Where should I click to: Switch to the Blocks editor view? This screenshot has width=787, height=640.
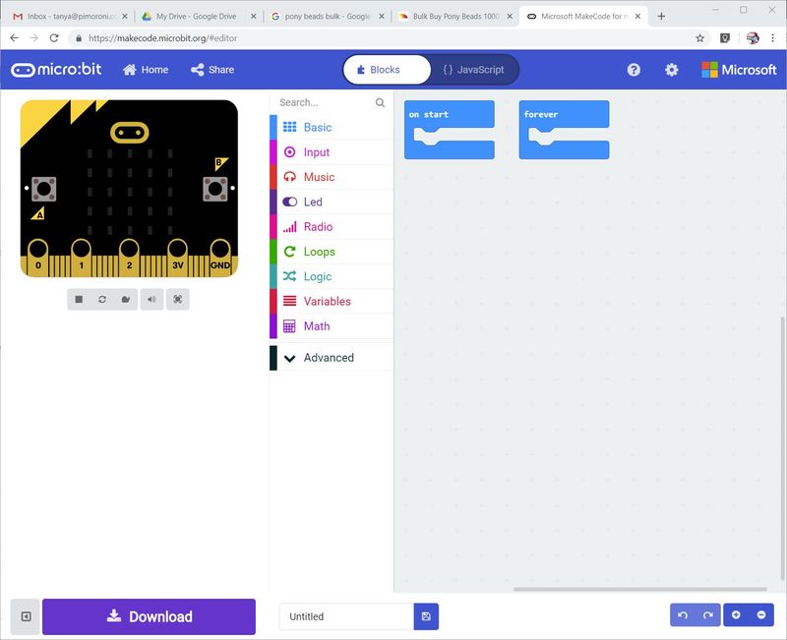[x=387, y=70]
